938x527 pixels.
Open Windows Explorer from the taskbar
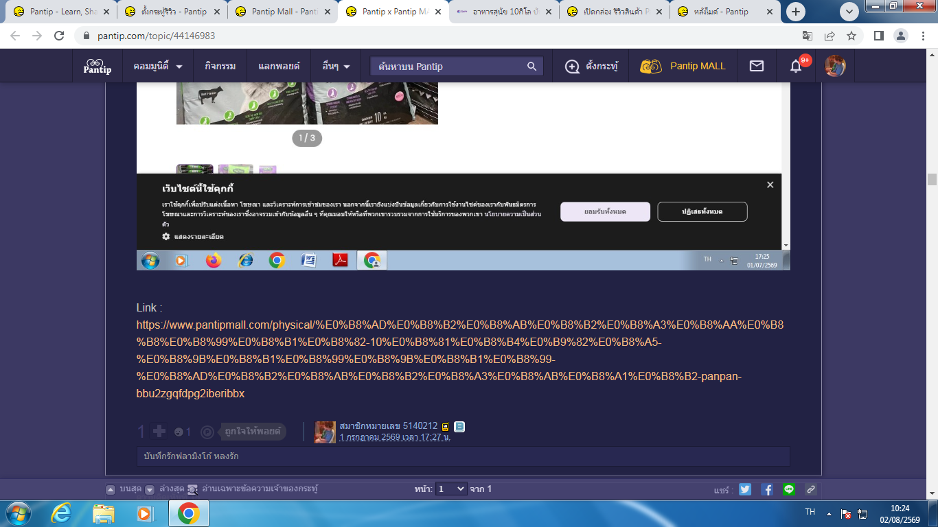[104, 513]
